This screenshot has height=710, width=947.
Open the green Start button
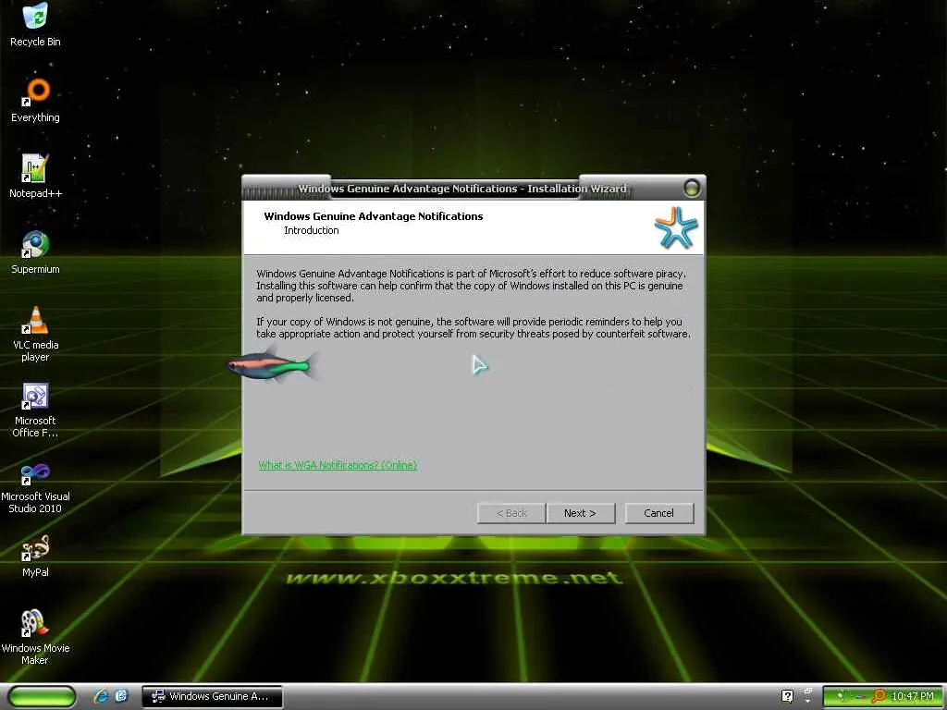[42, 696]
